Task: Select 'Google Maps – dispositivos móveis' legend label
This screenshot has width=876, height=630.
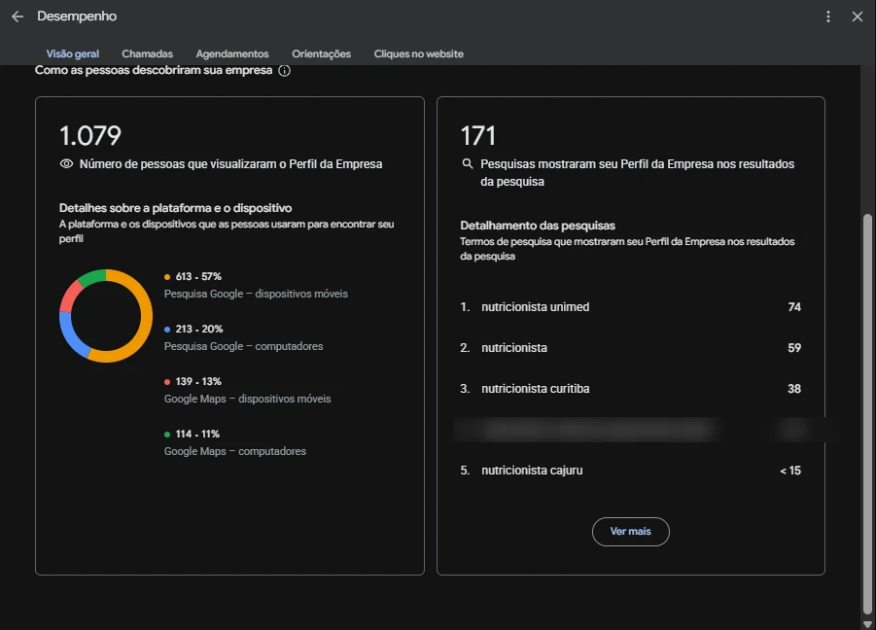Action: coord(248,399)
